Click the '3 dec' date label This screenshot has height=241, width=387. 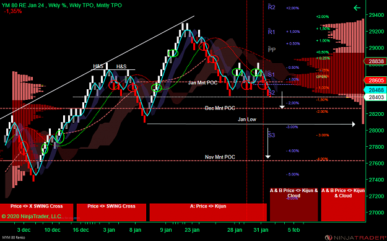point(24,230)
